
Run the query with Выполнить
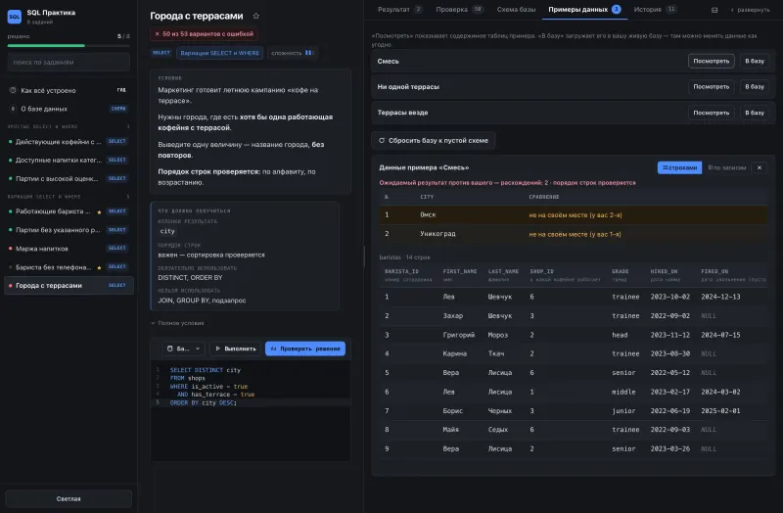236,349
